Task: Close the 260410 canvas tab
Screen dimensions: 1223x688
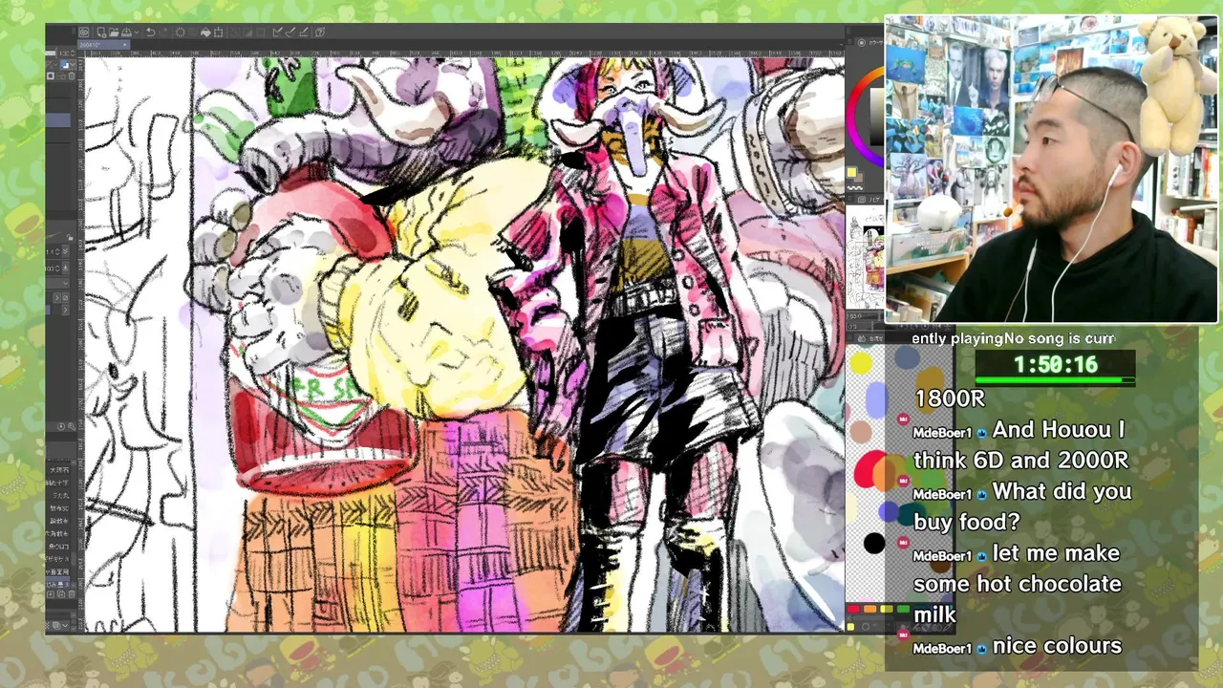Action: (x=124, y=45)
